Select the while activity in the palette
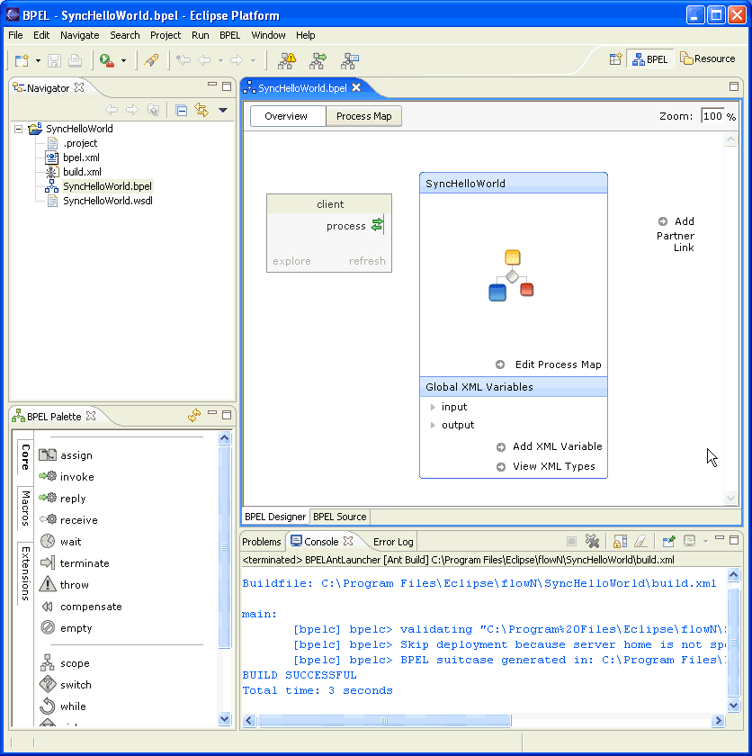The width and height of the screenshot is (752, 756). [63, 706]
